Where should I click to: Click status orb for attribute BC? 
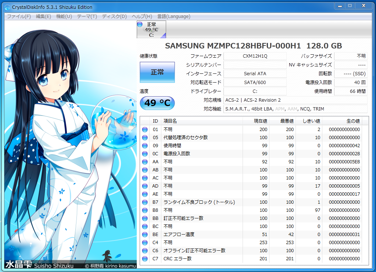tap(145, 226)
